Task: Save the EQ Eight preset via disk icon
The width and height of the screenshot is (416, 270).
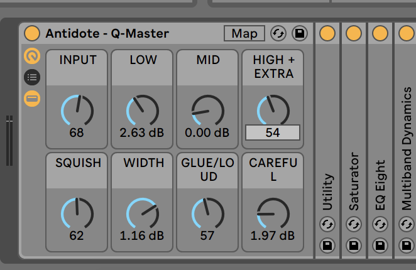Action: [x=380, y=244]
